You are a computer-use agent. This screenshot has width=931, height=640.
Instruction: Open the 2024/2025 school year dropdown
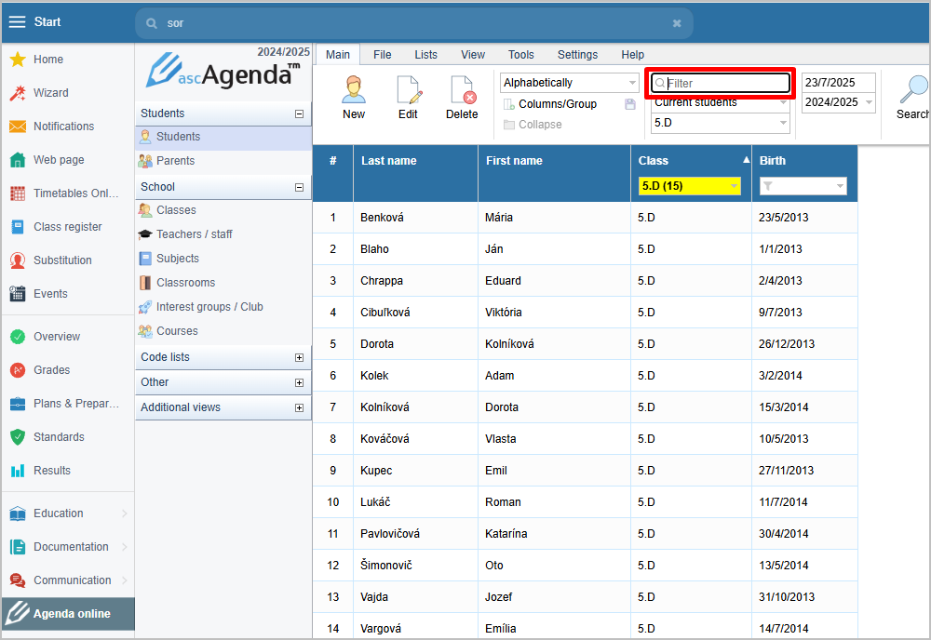point(839,102)
